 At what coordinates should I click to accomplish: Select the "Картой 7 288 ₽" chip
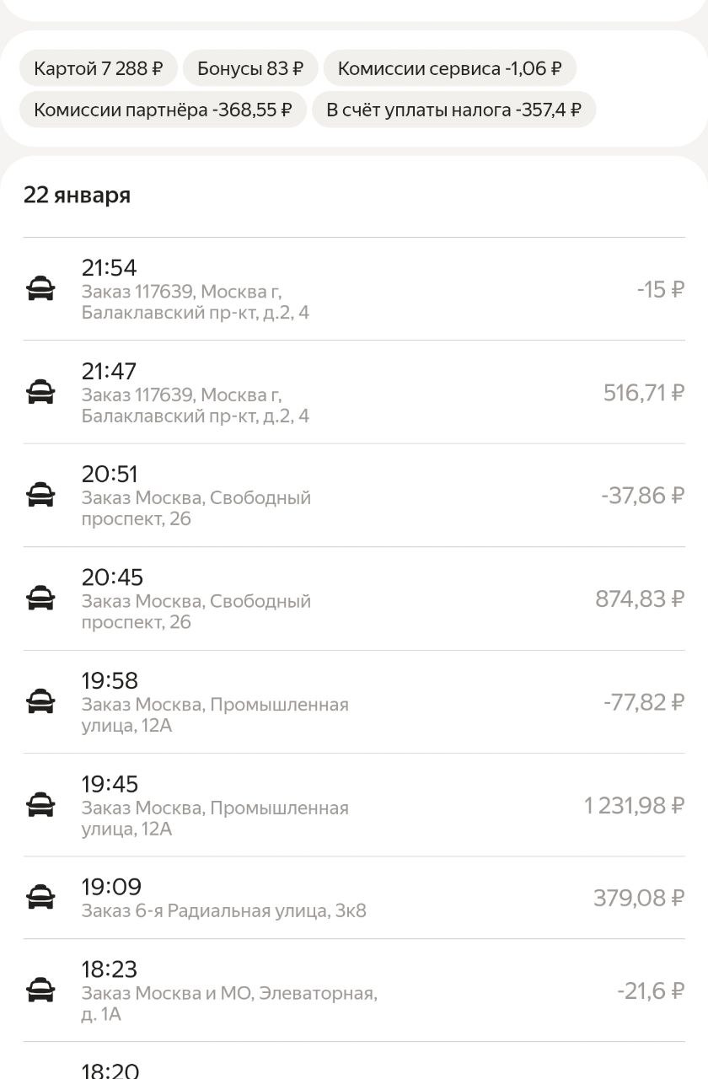98,68
